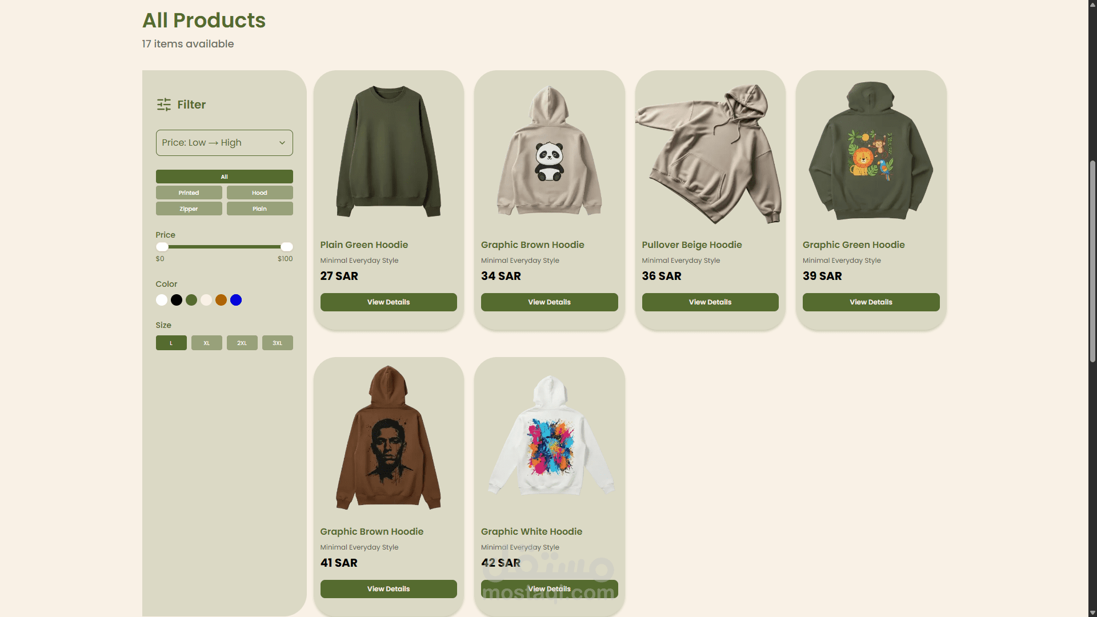The image size is (1097, 617).
Task: Filter products by Hood category
Action: 259,193
